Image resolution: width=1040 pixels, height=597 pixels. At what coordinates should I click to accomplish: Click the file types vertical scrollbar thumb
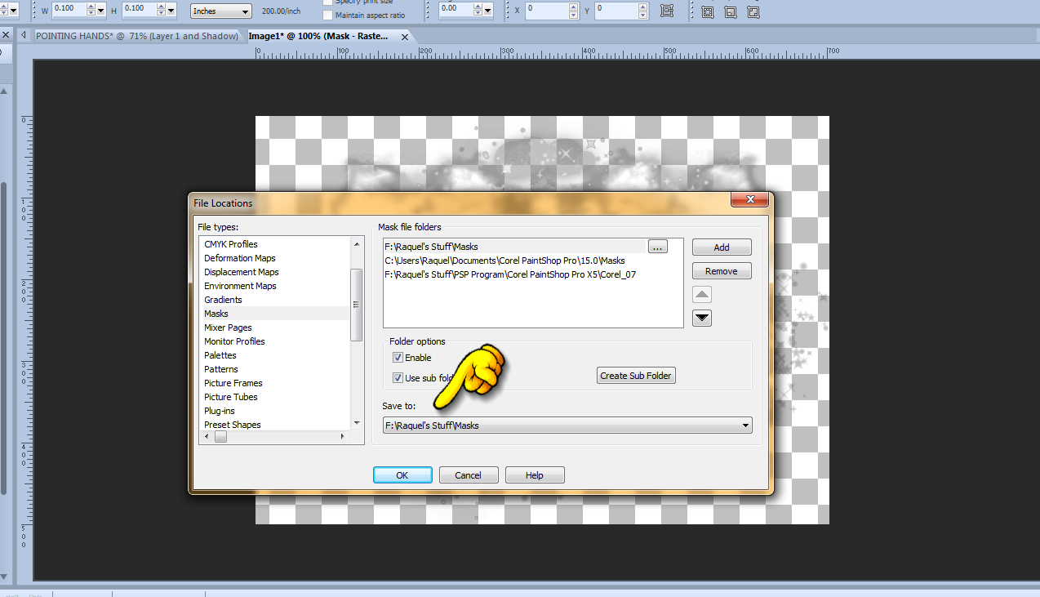point(356,305)
